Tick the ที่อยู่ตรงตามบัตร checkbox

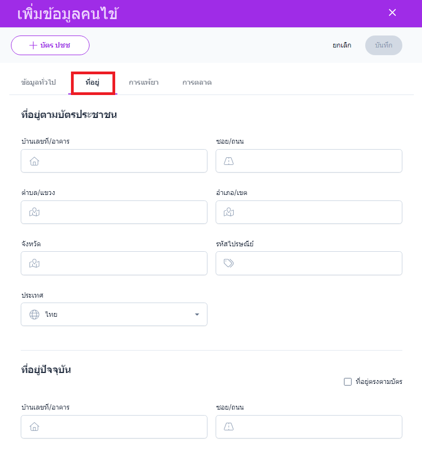(x=348, y=382)
